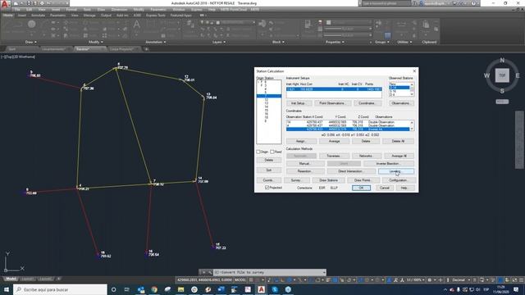Toggle the Origin checkbox in Station Calculation
The image size is (525, 295).
point(258,152)
